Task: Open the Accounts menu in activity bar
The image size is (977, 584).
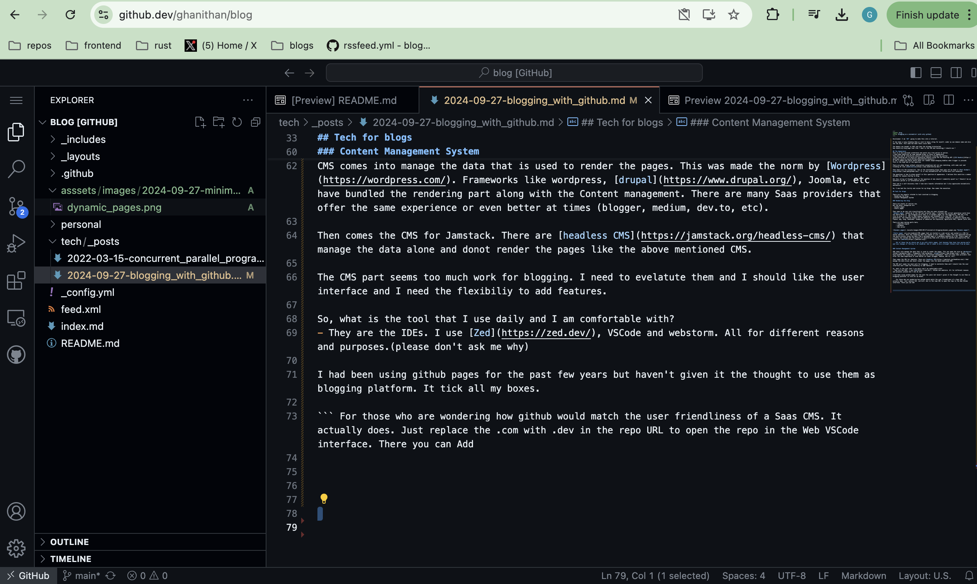Action: click(x=16, y=511)
